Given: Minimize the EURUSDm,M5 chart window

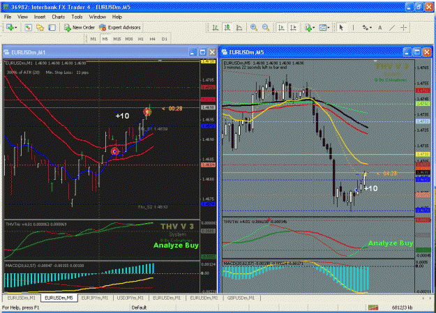Looking at the screenshot, I should (x=407, y=52).
